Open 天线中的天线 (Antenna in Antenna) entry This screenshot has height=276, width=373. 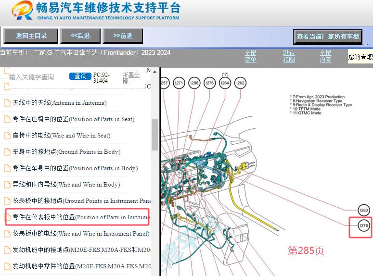coord(60,103)
